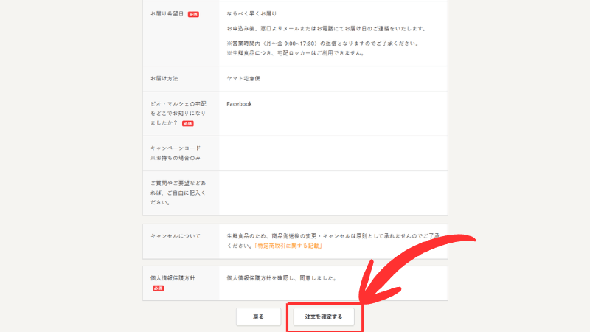Select the お届け希望日 row label
Viewport: 590px width, 332px height.
(167, 14)
